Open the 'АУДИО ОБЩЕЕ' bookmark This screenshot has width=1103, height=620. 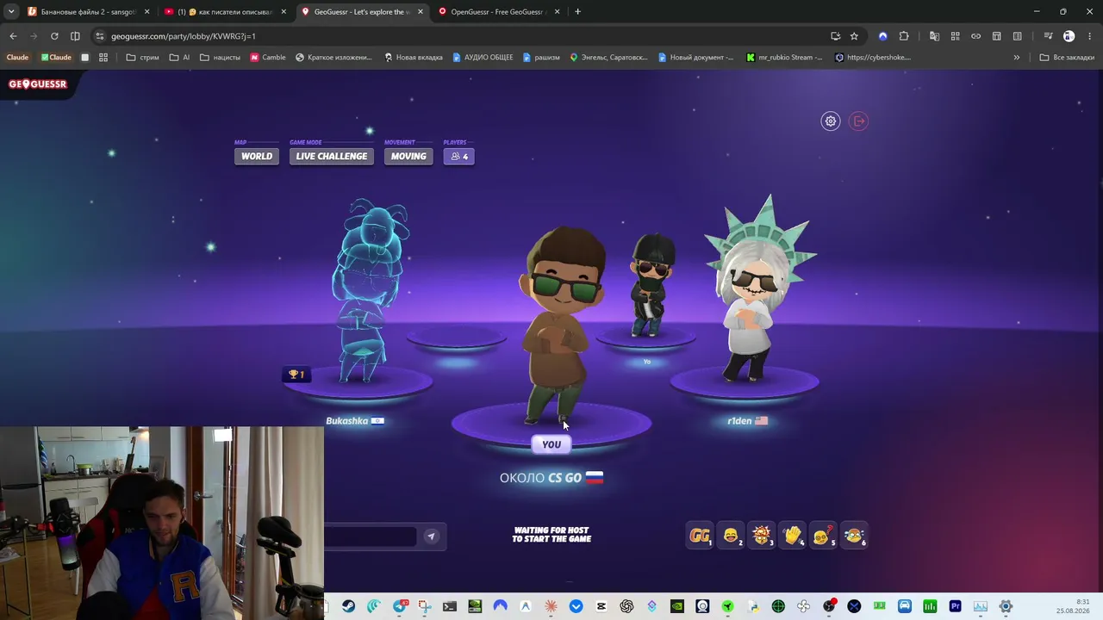[483, 58]
